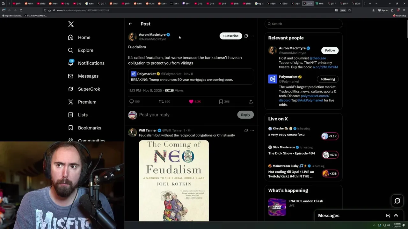
Task: Open browser downloads icon
Action: coord(373,10)
